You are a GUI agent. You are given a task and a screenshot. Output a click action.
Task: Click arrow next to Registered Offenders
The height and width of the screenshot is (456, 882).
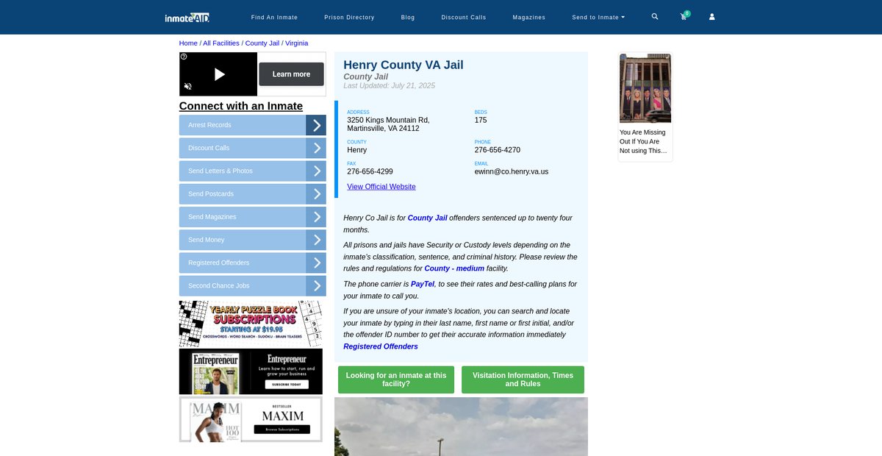coord(316,263)
